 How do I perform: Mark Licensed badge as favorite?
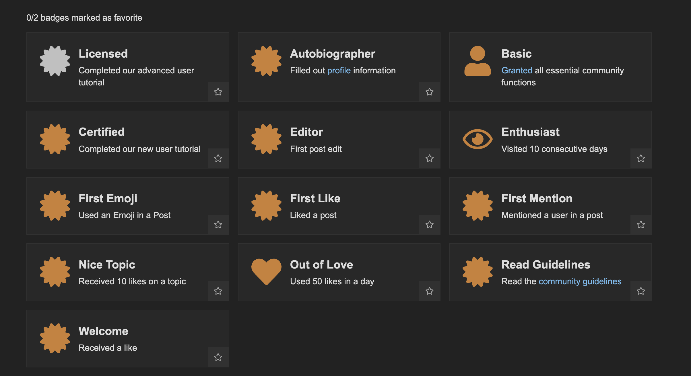(x=218, y=92)
